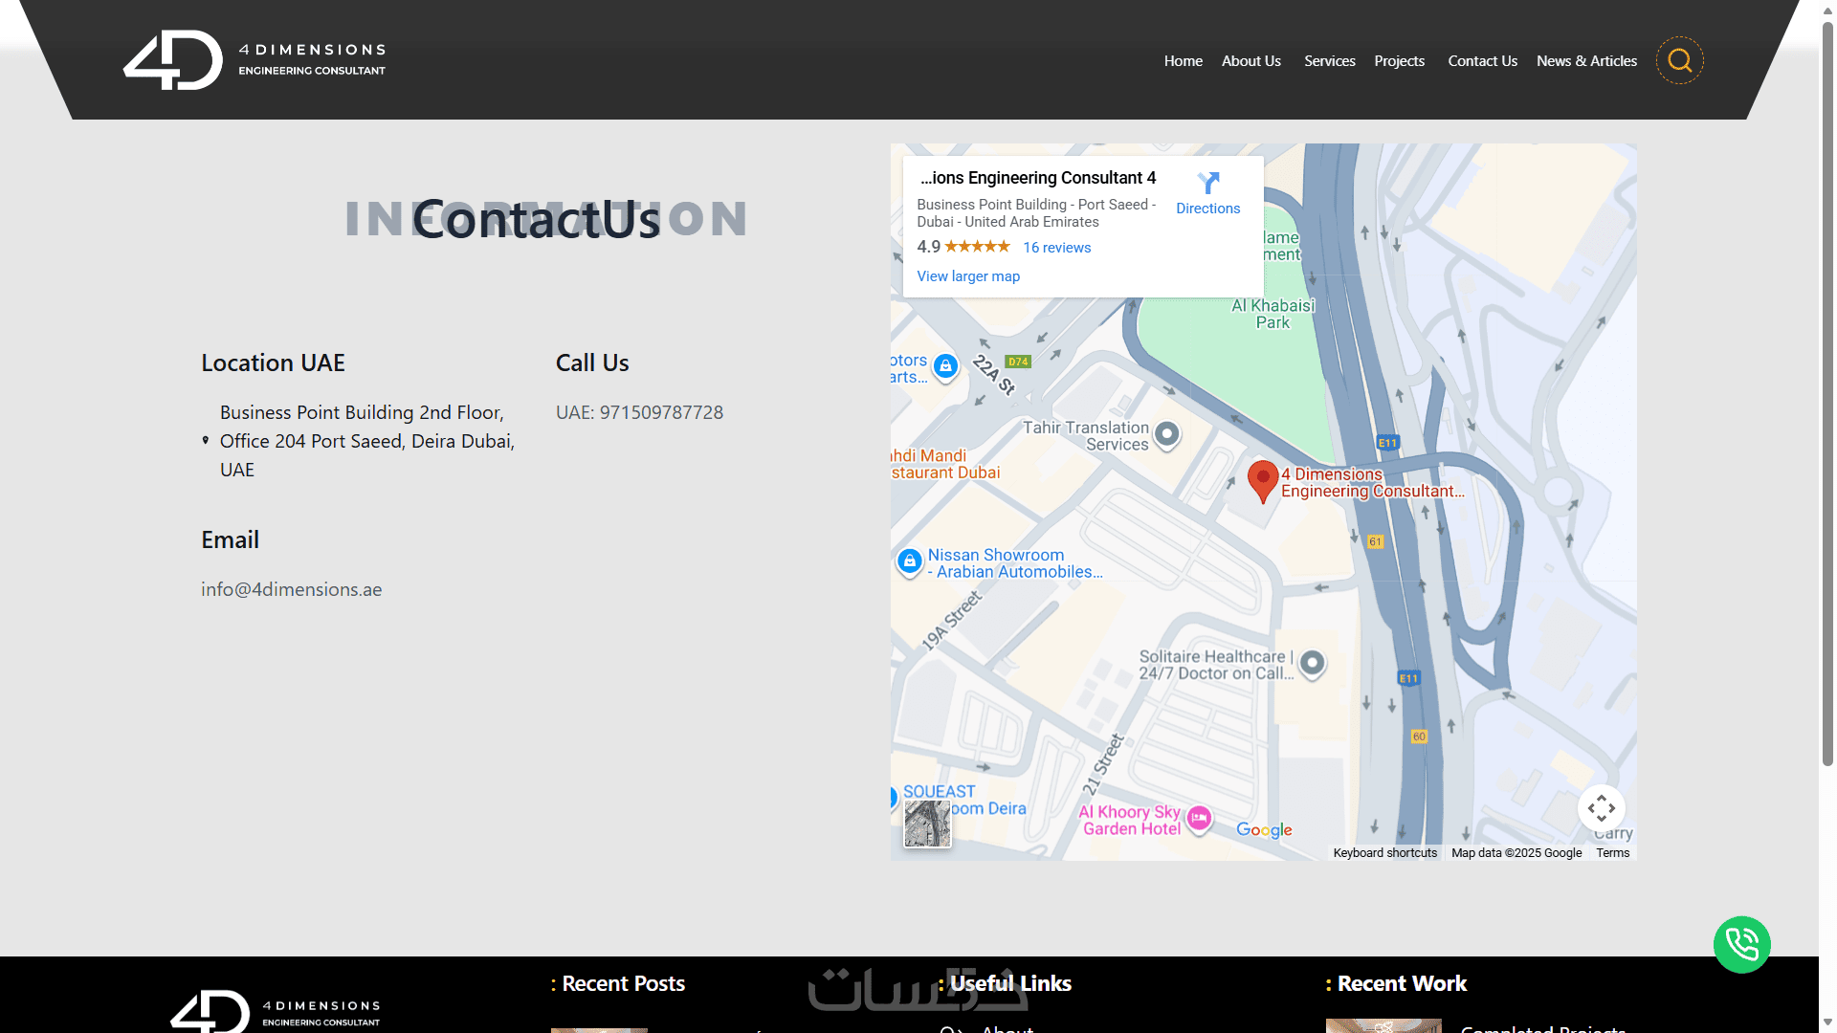
Task: Open the Home menu item
Action: [x=1183, y=61]
